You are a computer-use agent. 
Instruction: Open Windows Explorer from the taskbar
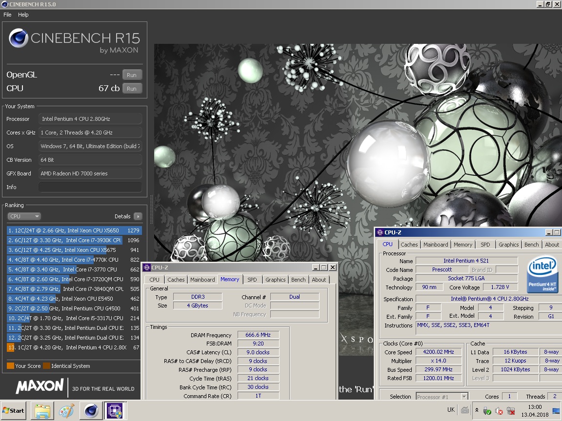42,411
